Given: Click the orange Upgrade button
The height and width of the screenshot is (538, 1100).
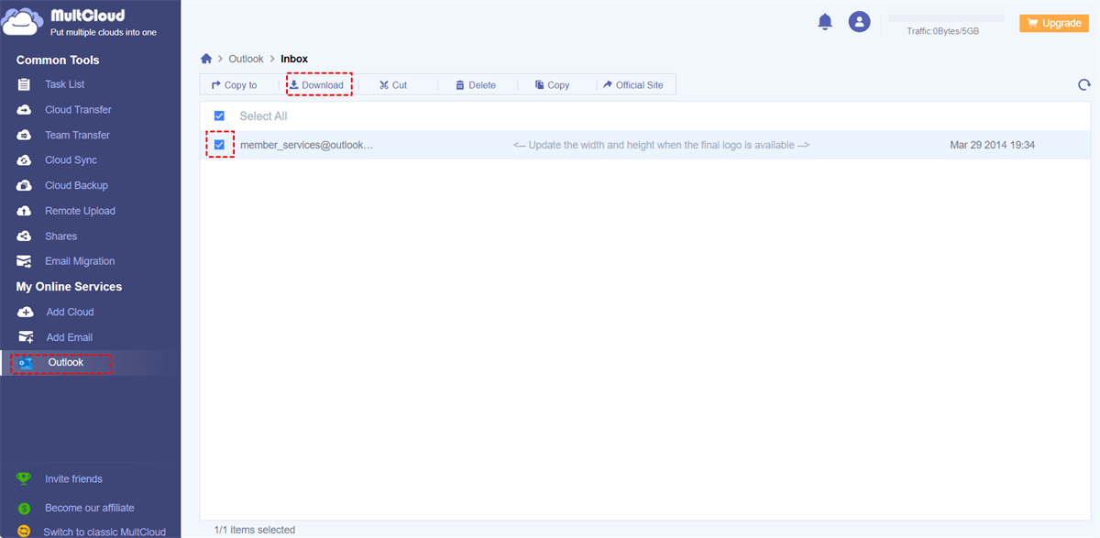Looking at the screenshot, I should click(x=1054, y=23).
